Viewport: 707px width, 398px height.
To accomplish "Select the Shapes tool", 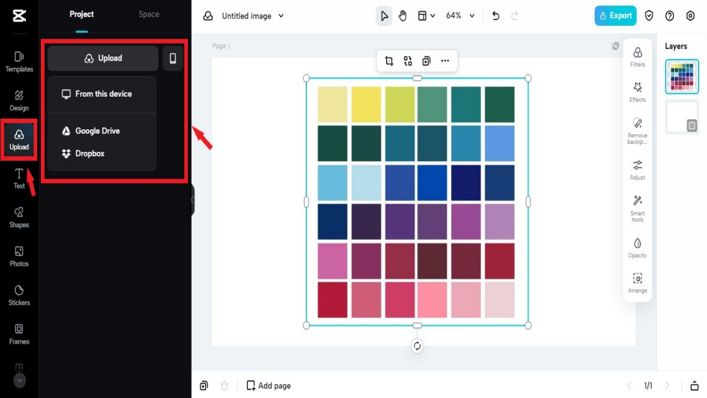I will pos(19,217).
